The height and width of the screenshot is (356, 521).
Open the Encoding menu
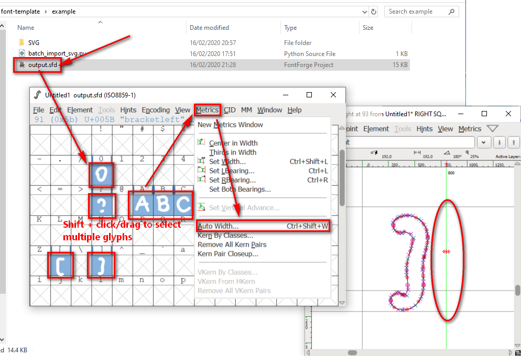coord(155,110)
